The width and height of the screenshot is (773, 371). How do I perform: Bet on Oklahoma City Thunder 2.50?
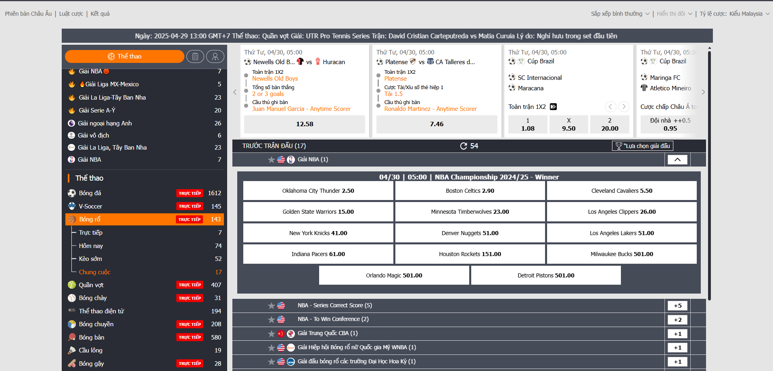[x=318, y=191]
